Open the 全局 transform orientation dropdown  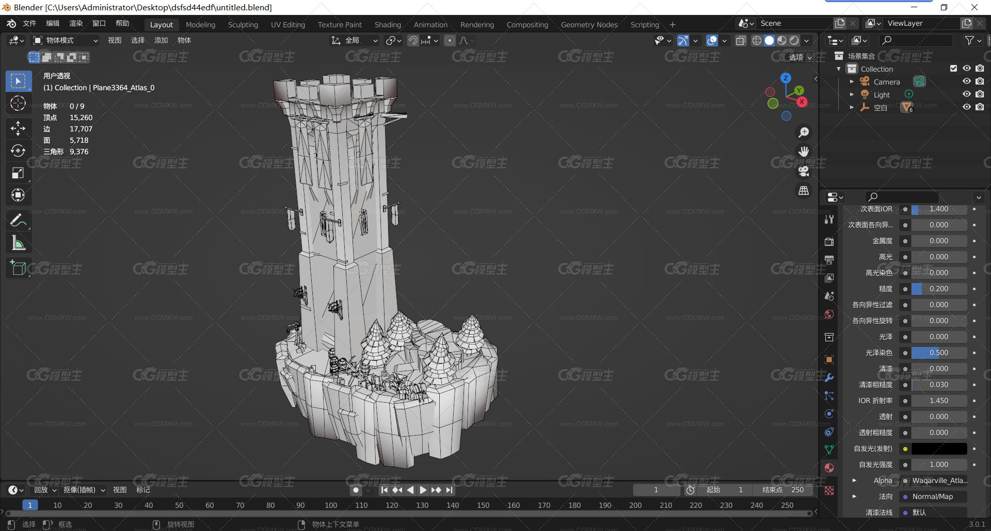(355, 40)
